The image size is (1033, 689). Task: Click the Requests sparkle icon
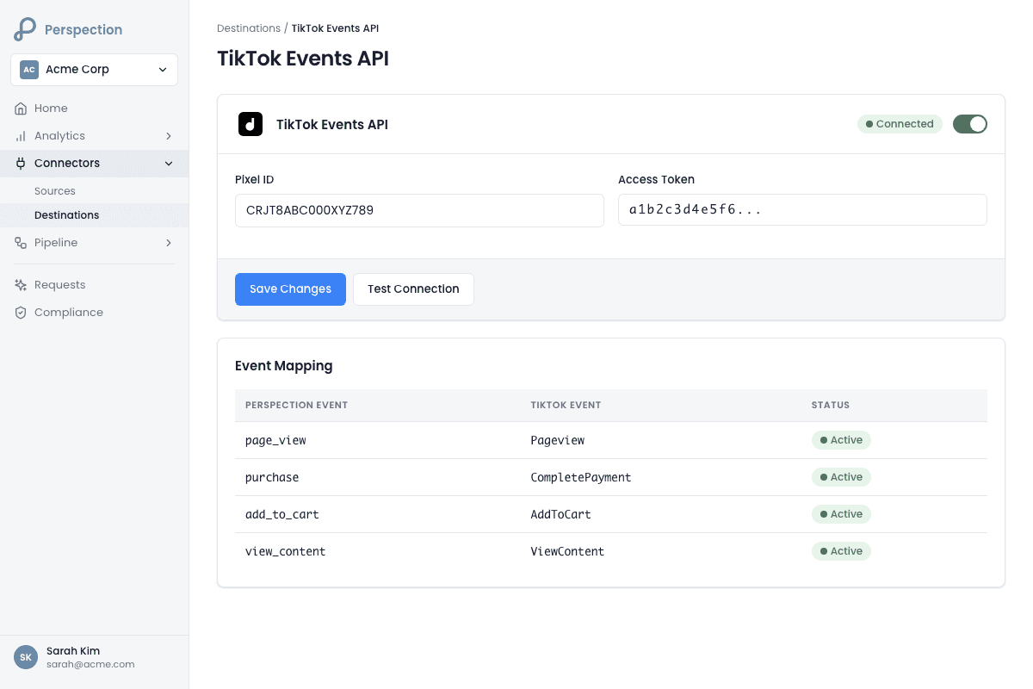point(21,285)
